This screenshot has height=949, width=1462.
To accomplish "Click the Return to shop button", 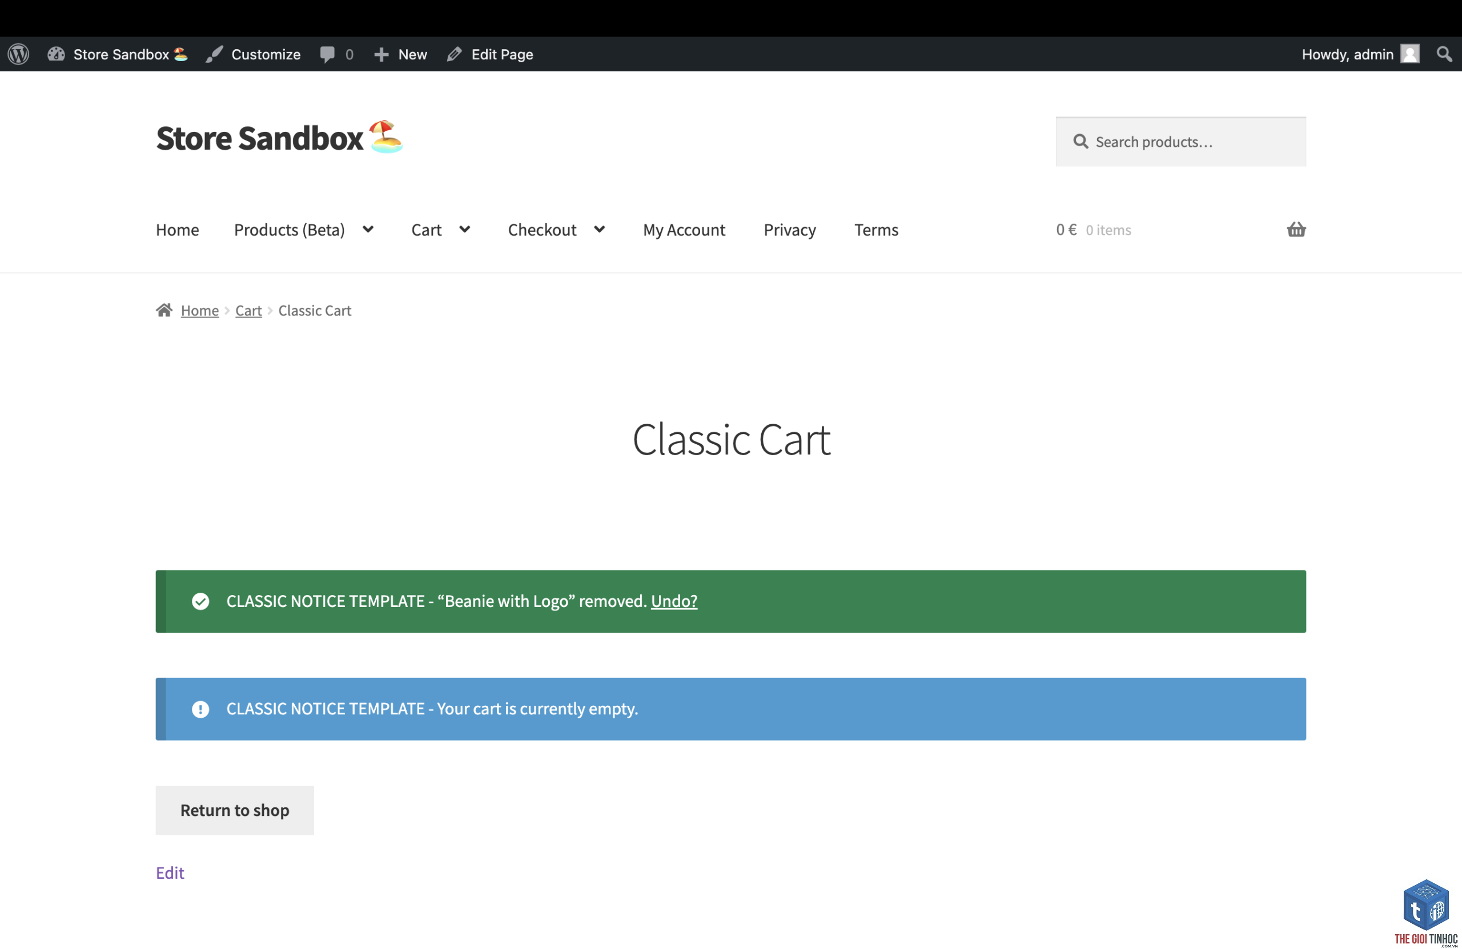I will pos(235,810).
